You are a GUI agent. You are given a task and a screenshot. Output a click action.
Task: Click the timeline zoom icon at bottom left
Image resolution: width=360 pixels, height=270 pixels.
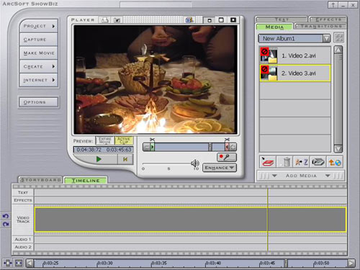[x=8, y=263]
